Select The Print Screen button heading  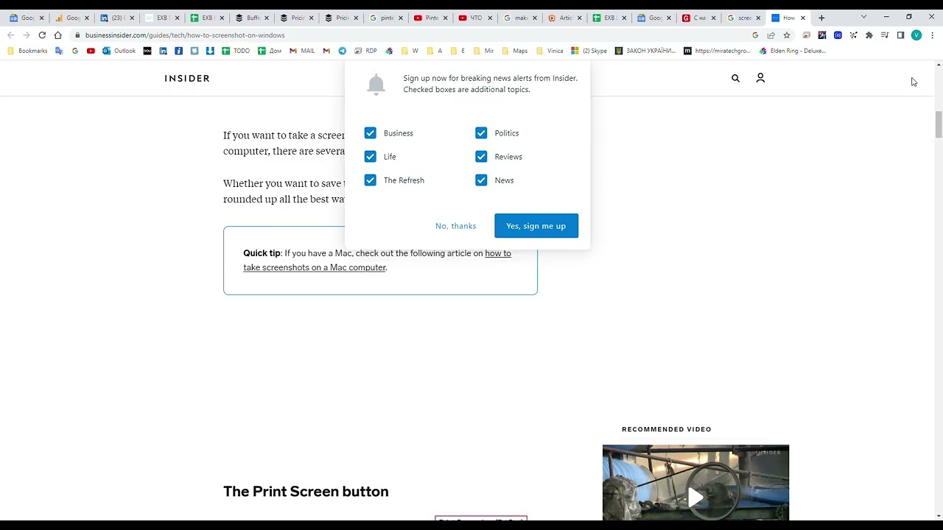306,491
